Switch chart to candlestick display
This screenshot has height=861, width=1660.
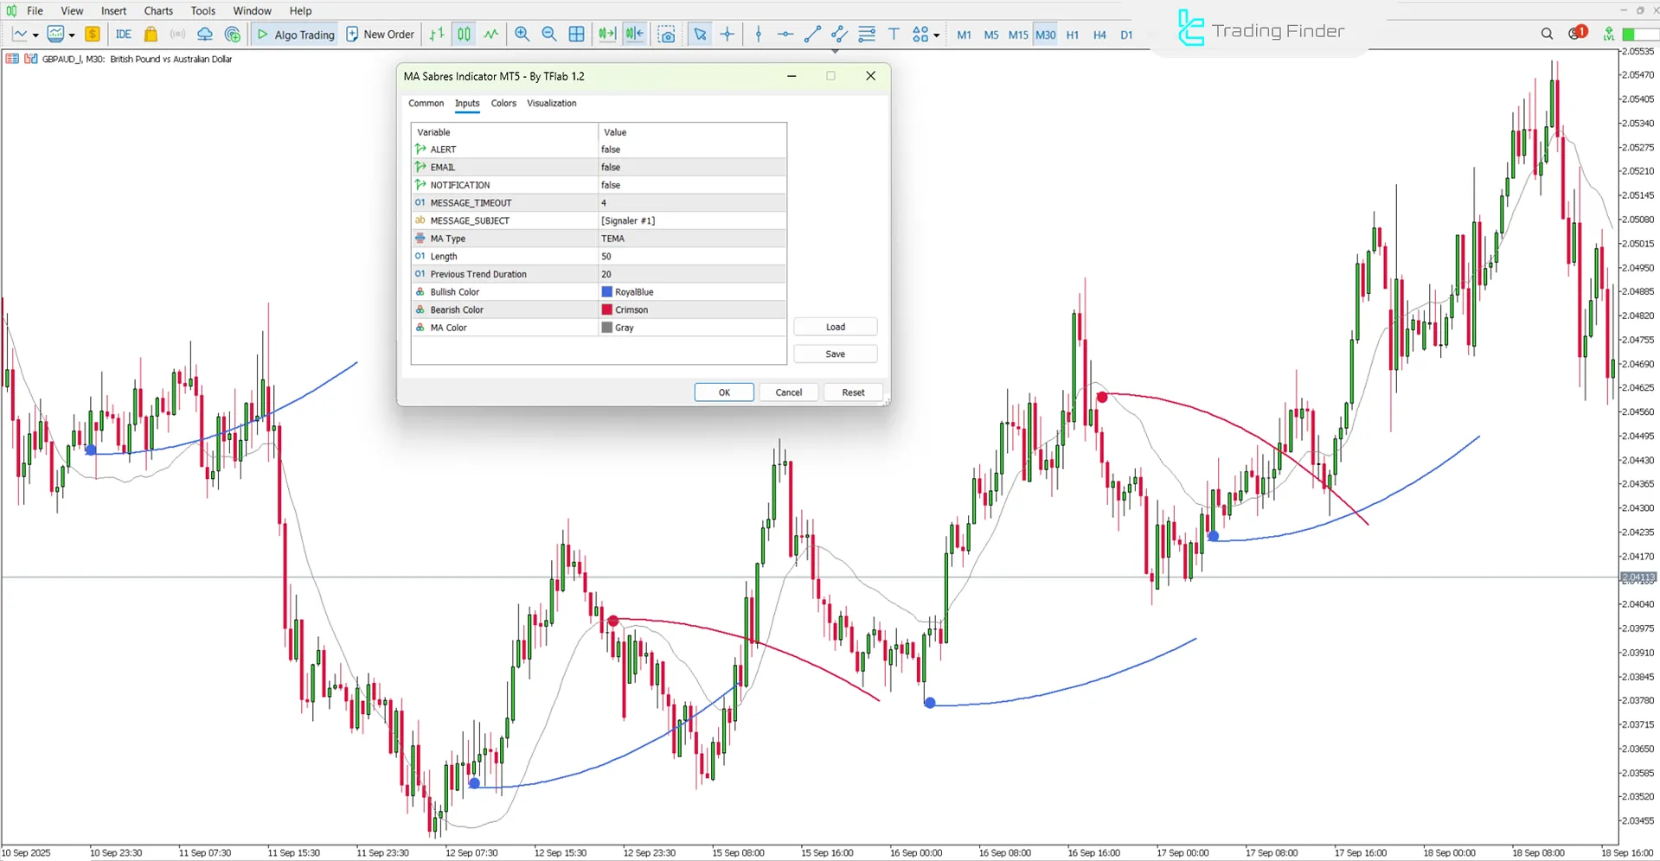464,34
